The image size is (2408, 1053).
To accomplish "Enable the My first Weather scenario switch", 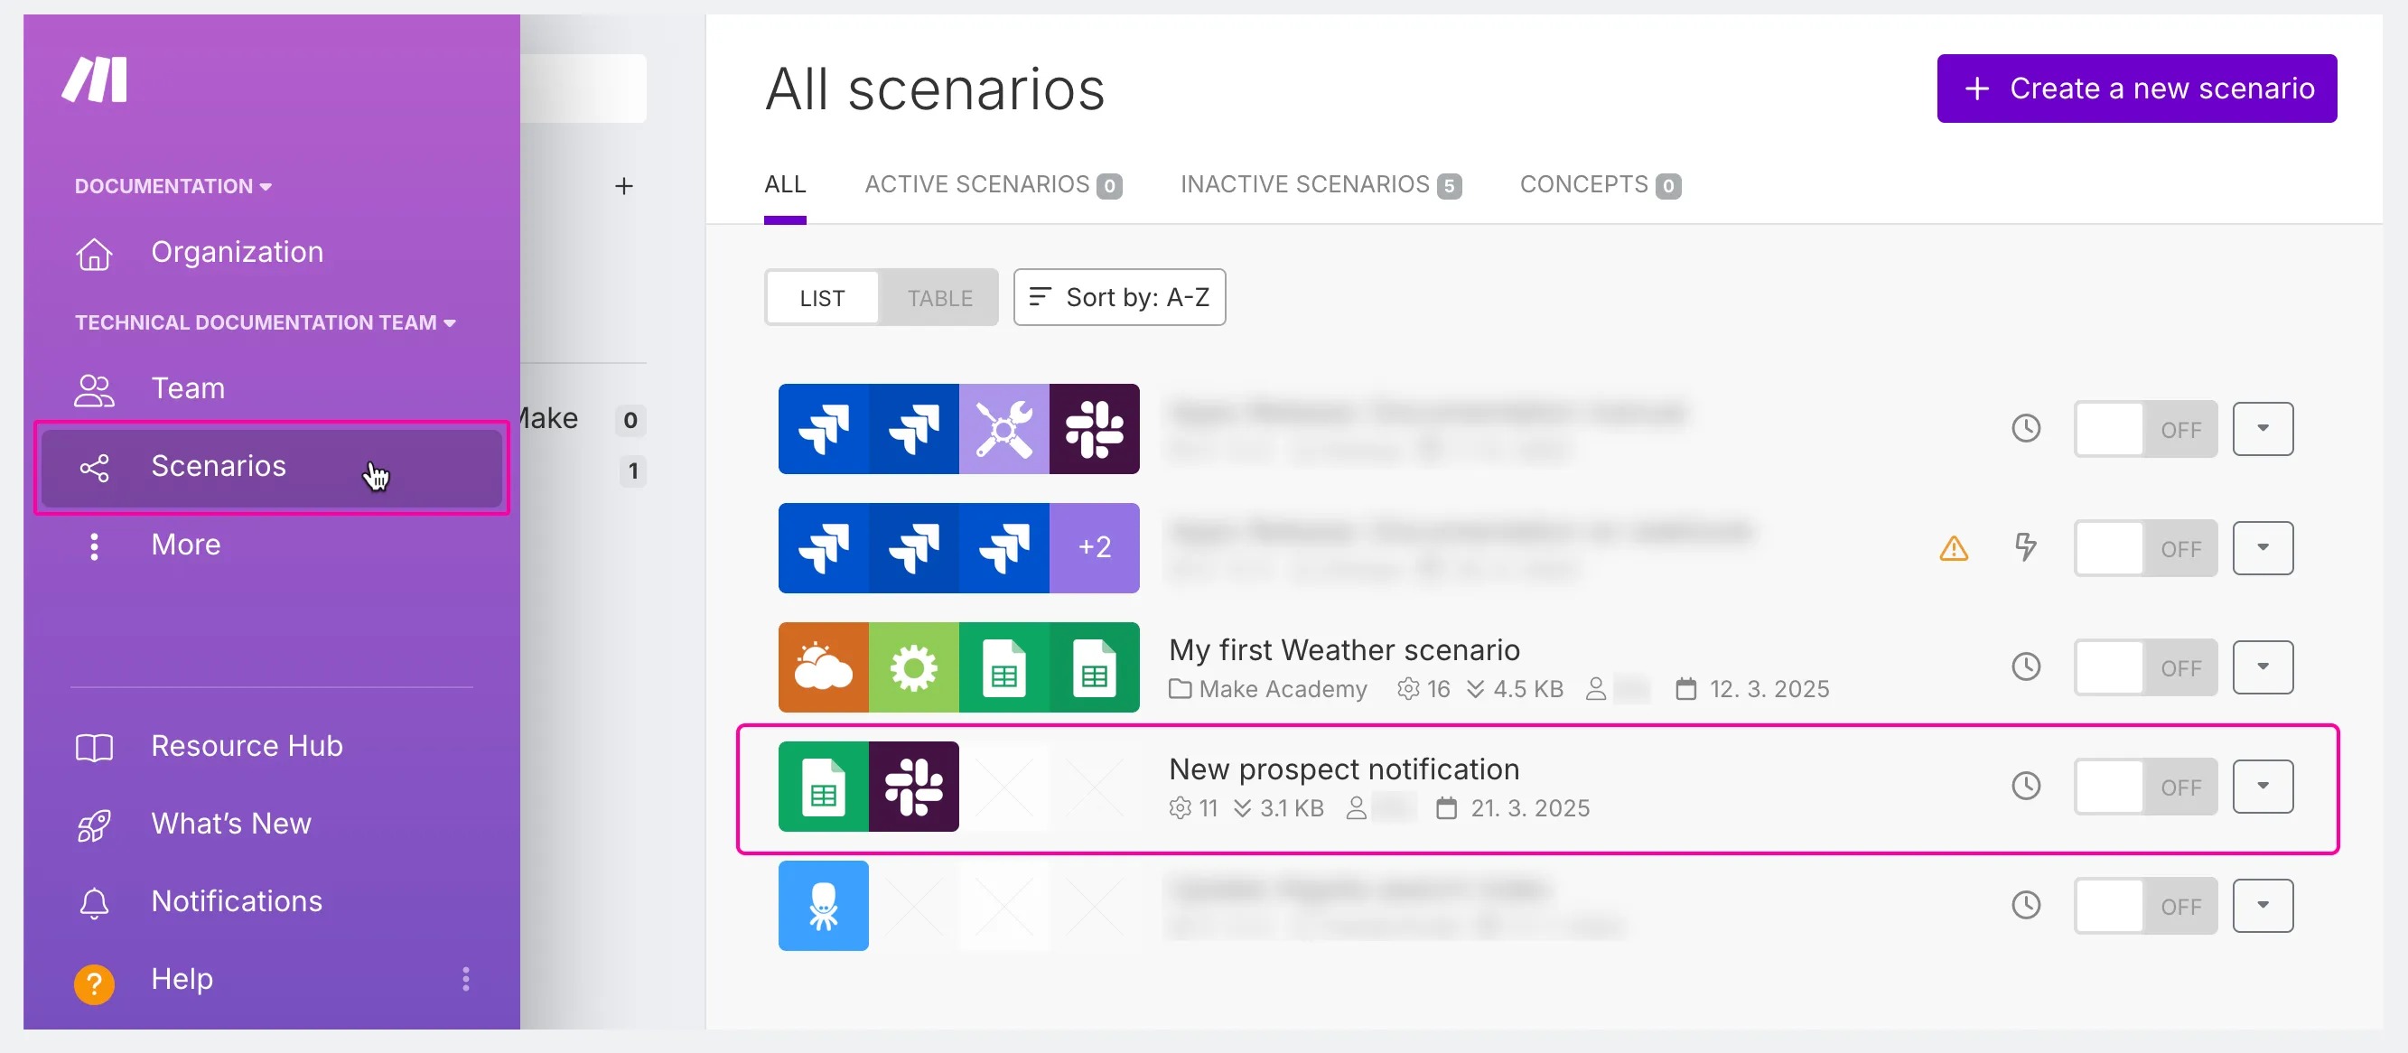I will pos(2144,667).
